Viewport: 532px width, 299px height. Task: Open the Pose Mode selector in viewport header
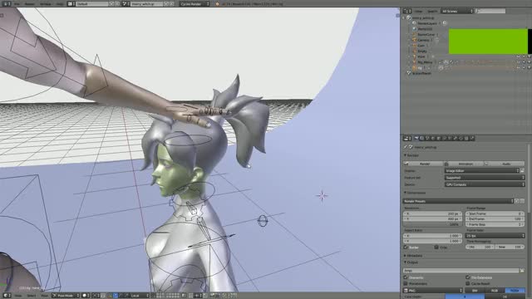click(x=66, y=296)
